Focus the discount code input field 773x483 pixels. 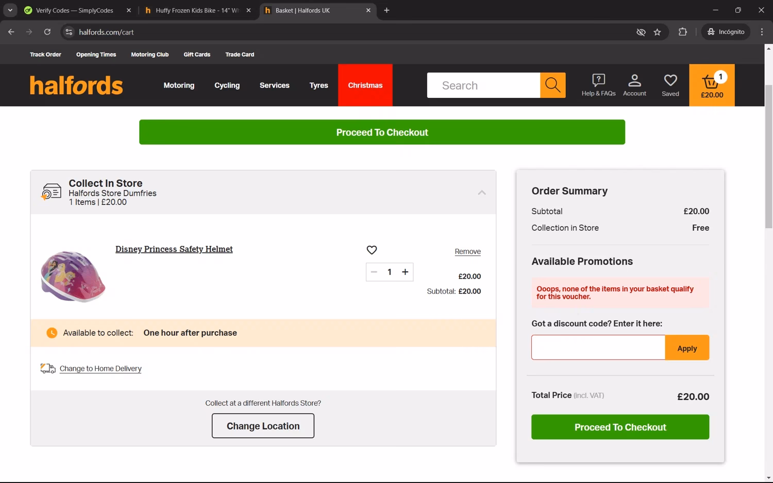pos(598,348)
